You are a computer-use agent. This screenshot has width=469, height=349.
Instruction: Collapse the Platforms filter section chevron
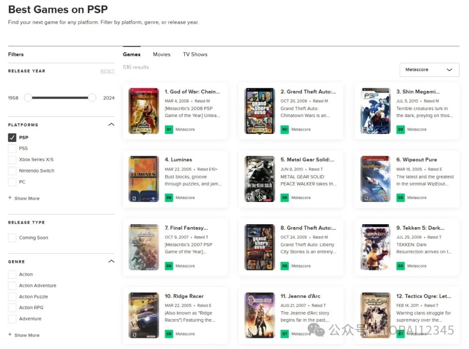(x=111, y=124)
